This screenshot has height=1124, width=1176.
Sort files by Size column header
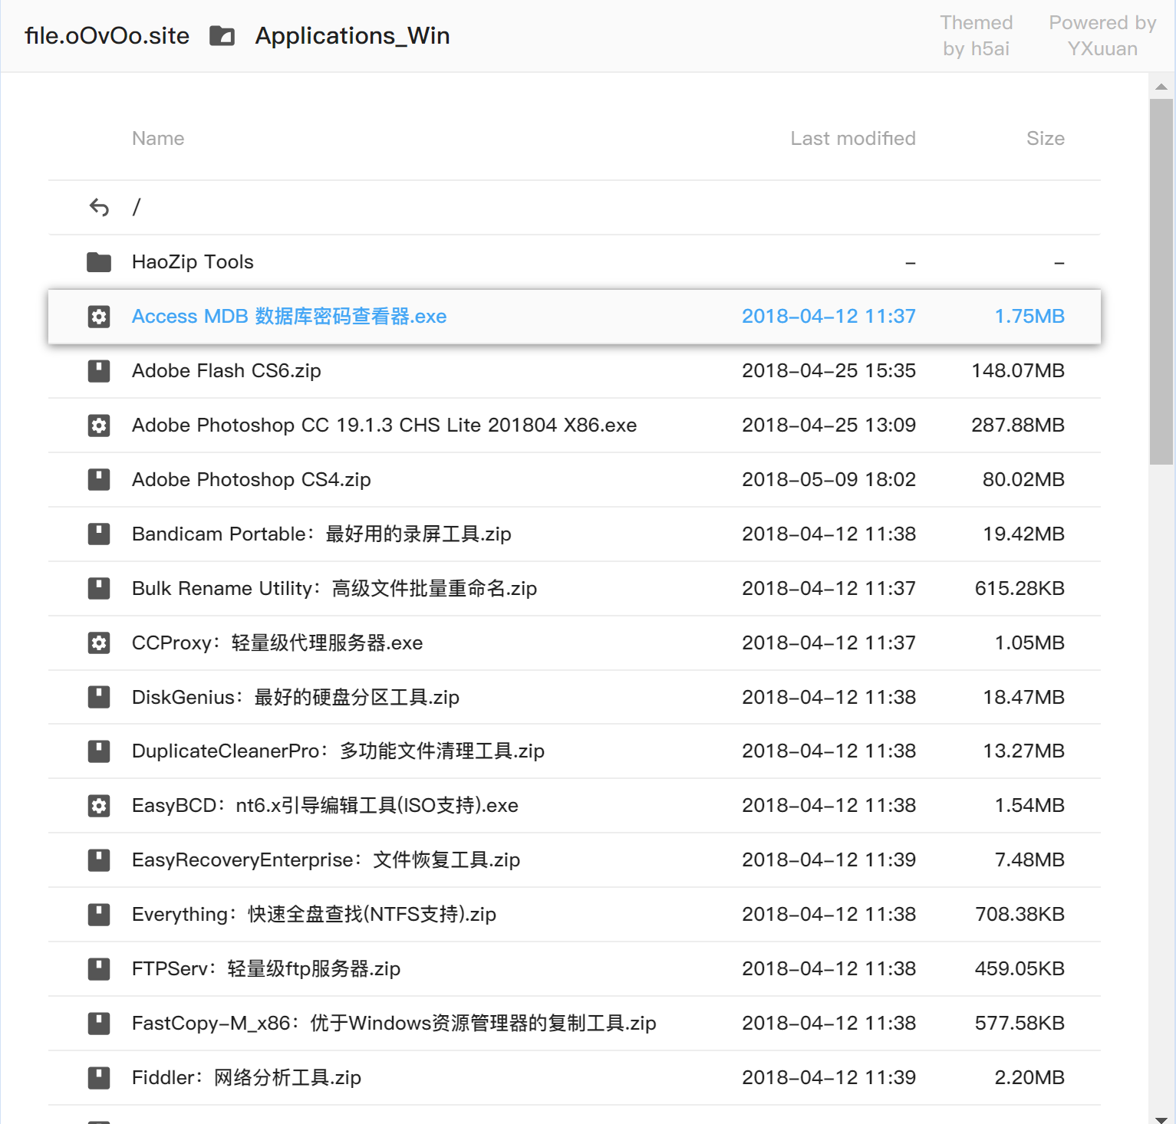[1046, 139]
